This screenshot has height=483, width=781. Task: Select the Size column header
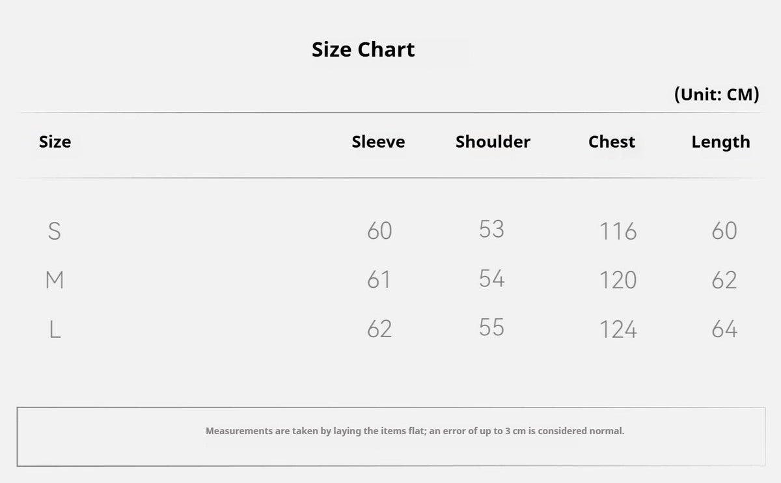coord(55,142)
